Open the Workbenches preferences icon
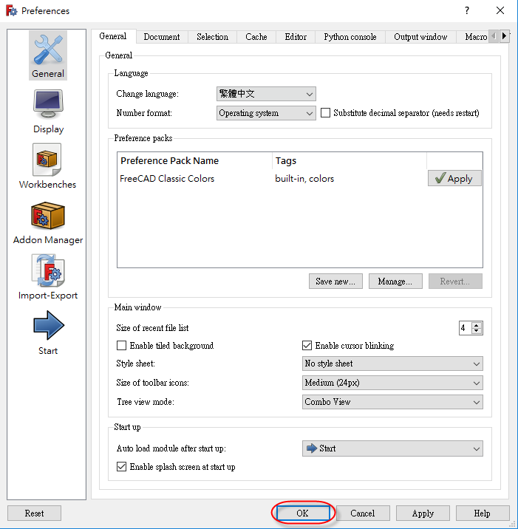The height and width of the screenshot is (529, 518). pyautogui.click(x=48, y=160)
